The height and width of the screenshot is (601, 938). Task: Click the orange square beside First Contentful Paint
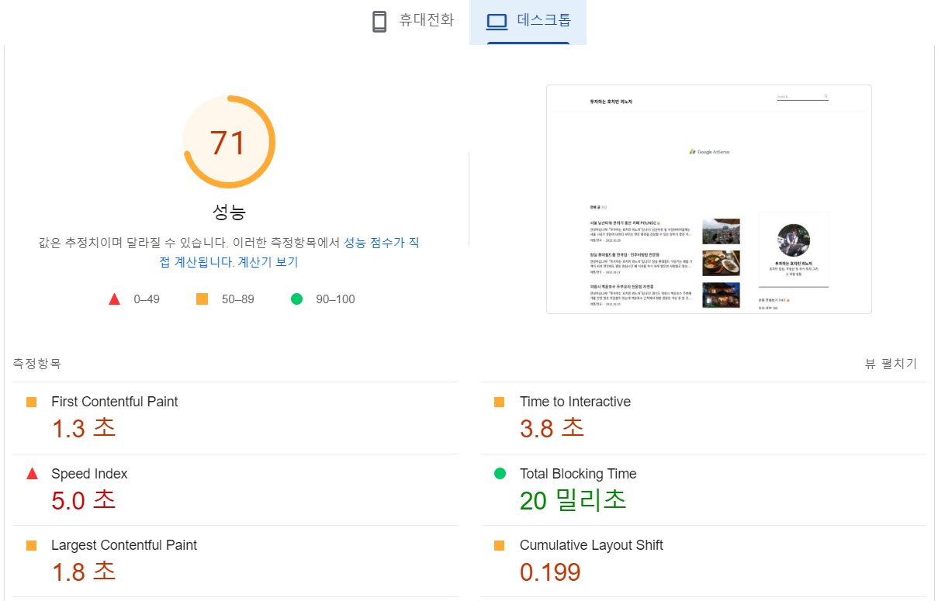pos(32,402)
